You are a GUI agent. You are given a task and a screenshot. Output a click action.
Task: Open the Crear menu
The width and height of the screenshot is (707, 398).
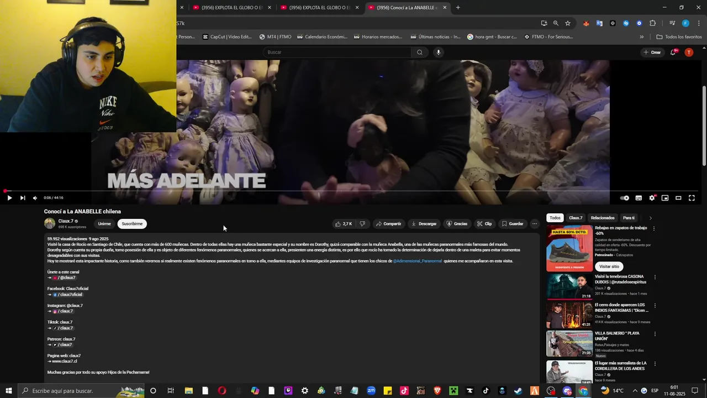[652, 52]
